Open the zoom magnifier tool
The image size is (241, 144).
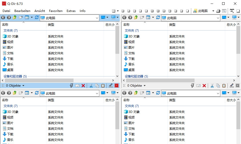pyautogui.click(x=232, y=11)
